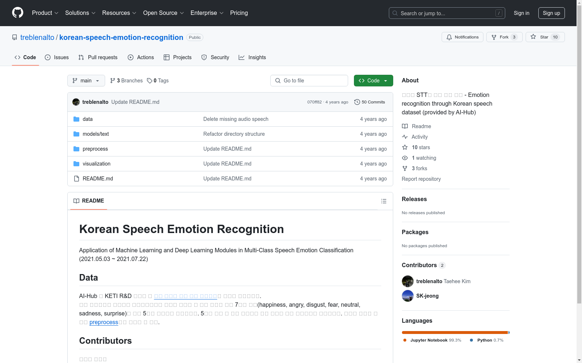Click the commits history clock icon
This screenshot has height=363, width=582.
click(357, 102)
